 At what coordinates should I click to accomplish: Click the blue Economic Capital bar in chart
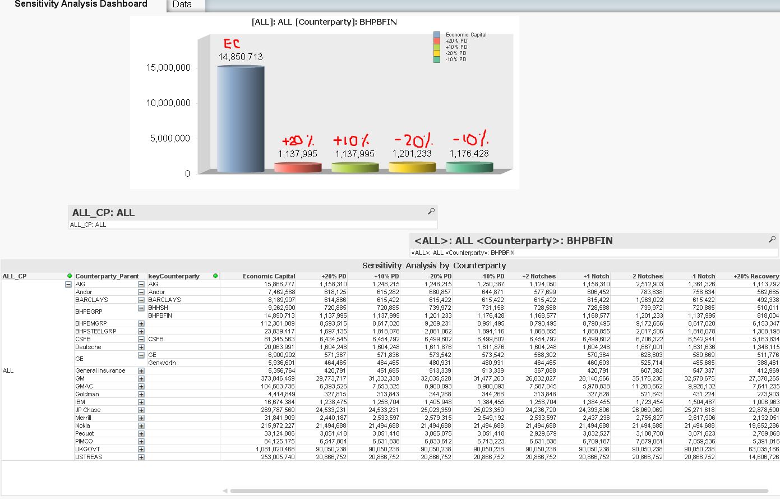[x=241, y=119]
